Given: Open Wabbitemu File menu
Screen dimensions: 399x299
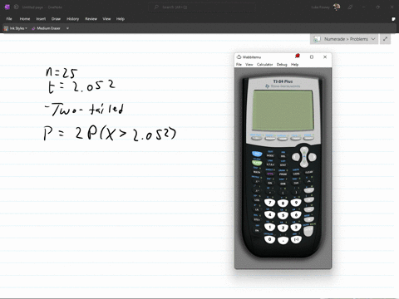Looking at the screenshot, I should pyautogui.click(x=239, y=64).
